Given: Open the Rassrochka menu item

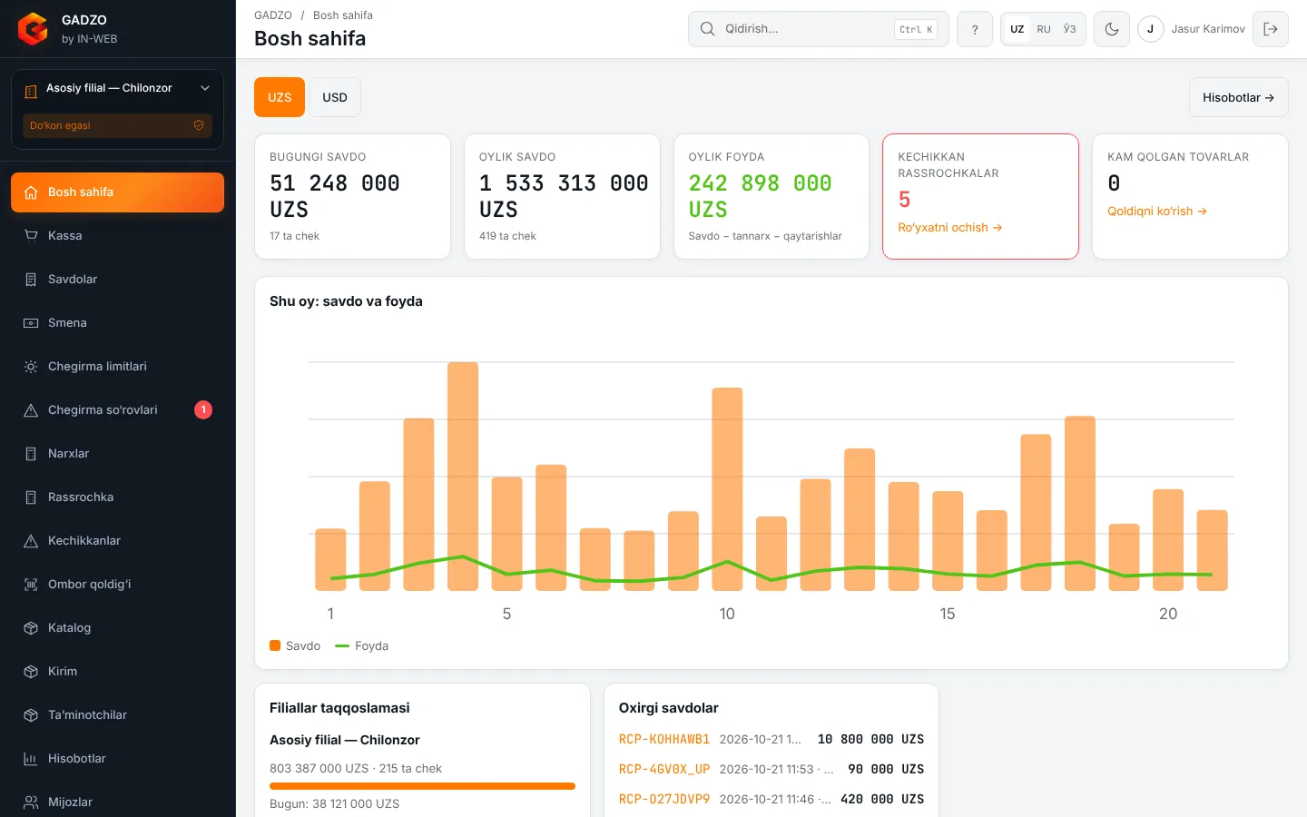Looking at the screenshot, I should point(117,497).
